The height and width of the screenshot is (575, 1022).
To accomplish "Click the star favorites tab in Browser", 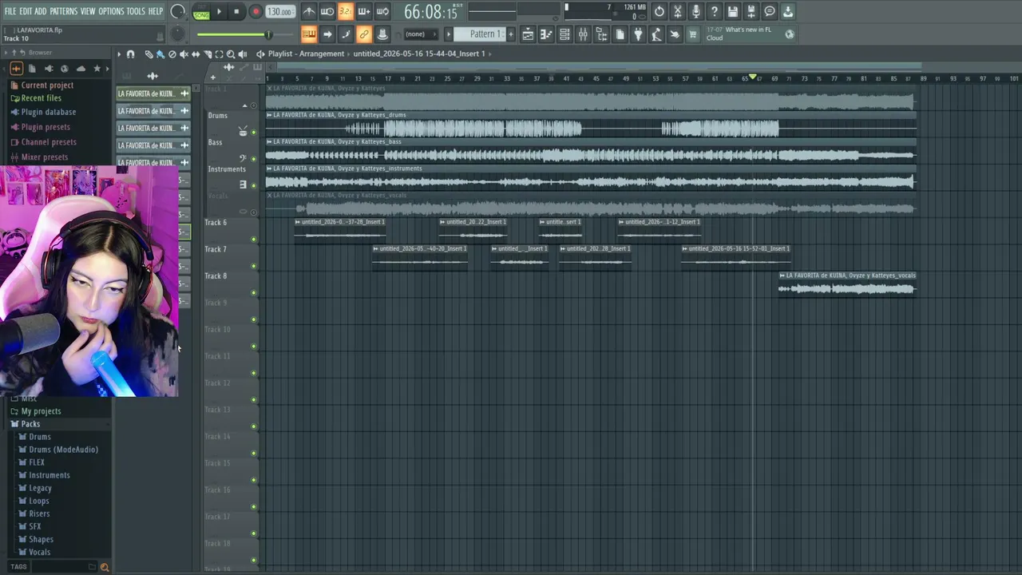I will pyautogui.click(x=97, y=69).
